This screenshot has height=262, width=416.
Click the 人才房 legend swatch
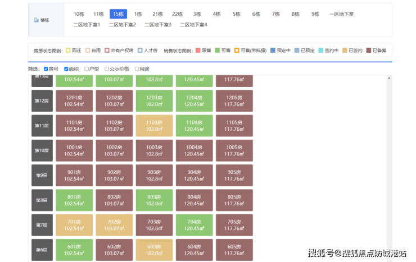[x=140, y=50]
